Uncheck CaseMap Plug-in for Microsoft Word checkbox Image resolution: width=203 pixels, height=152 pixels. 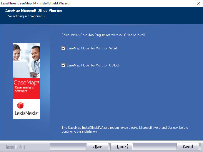63,48
